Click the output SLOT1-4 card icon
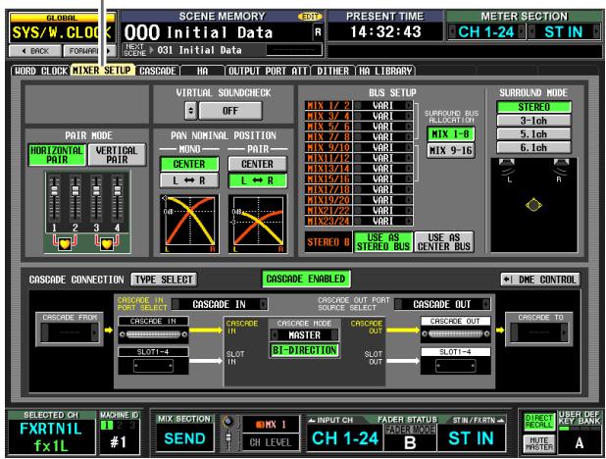The image size is (606, 459). pos(456,366)
